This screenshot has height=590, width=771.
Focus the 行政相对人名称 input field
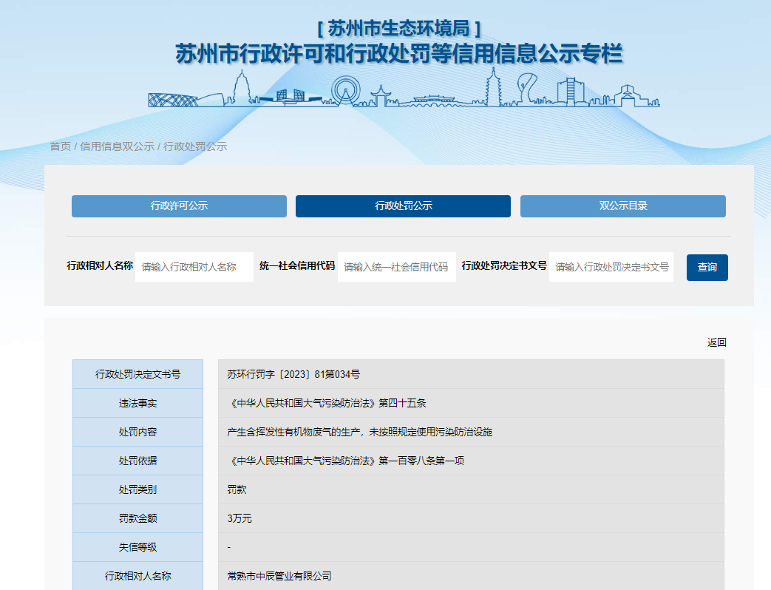pos(194,267)
